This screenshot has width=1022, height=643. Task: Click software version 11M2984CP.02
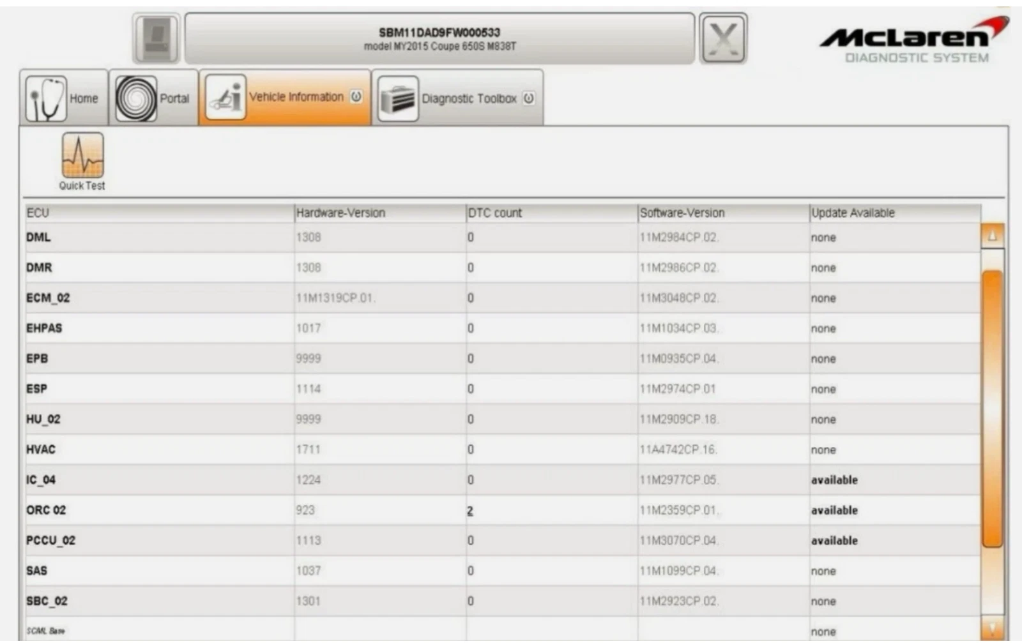pos(679,238)
